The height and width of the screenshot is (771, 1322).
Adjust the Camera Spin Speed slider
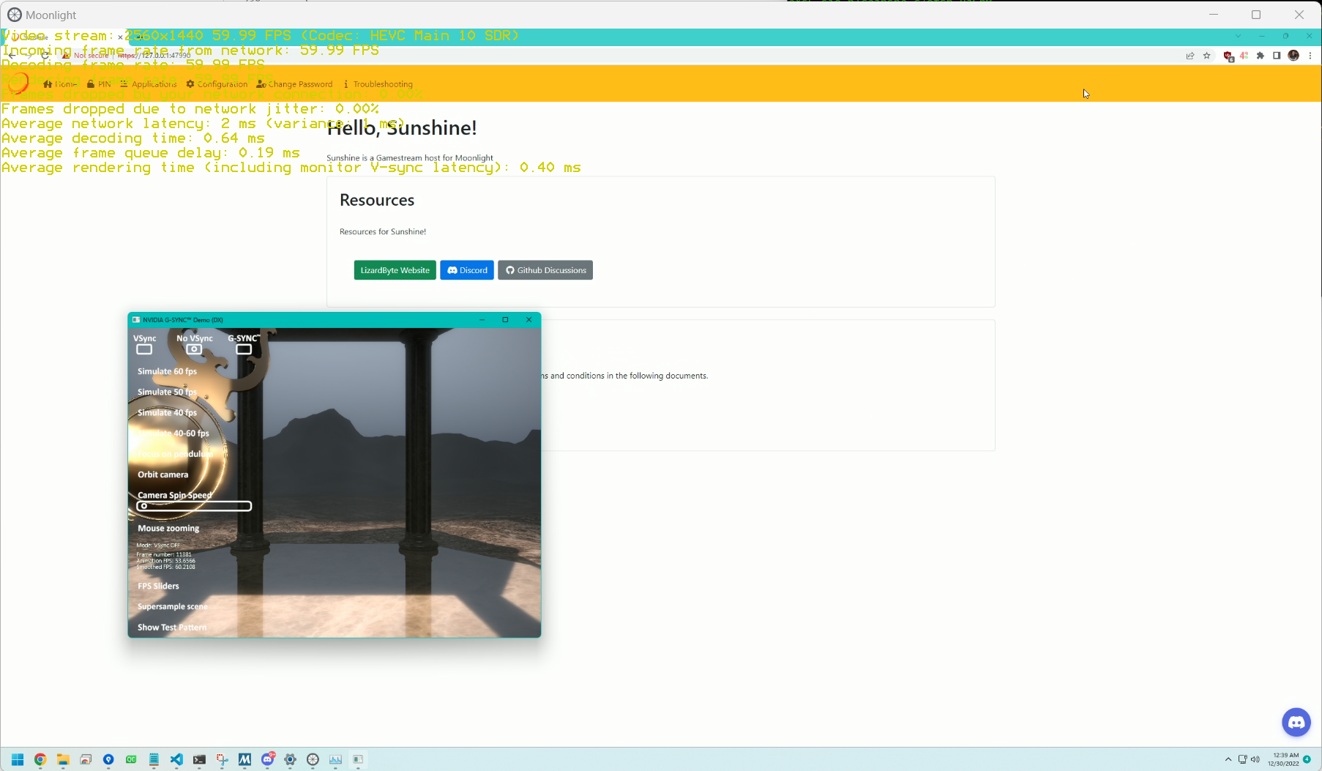[x=194, y=506]
